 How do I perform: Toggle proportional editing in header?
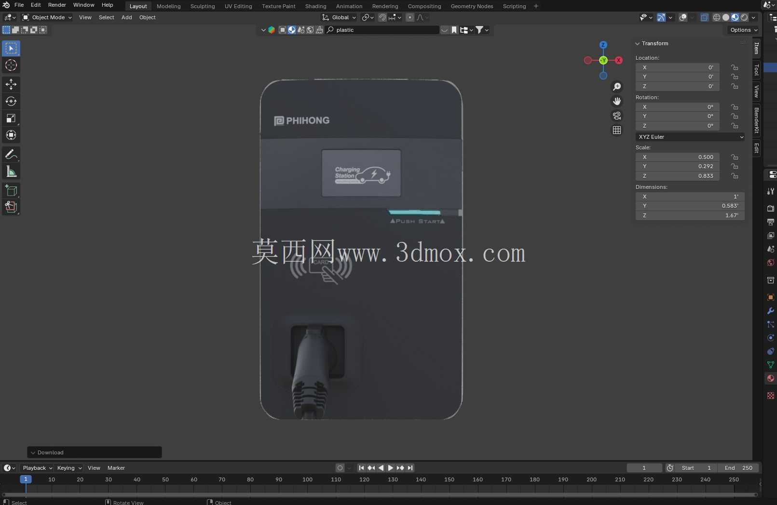(x=410, y=17)
